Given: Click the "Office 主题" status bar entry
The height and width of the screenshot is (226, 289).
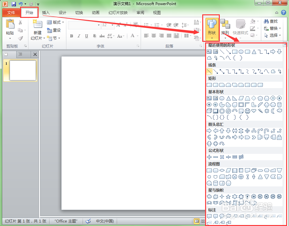Looking at the screenshot, I should click(66, 221).
